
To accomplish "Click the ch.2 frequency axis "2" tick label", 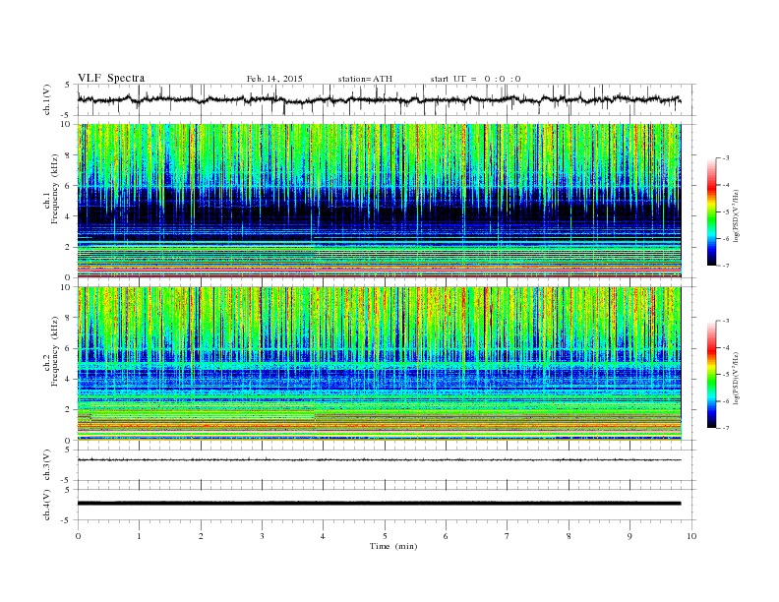I will [69, 410].
